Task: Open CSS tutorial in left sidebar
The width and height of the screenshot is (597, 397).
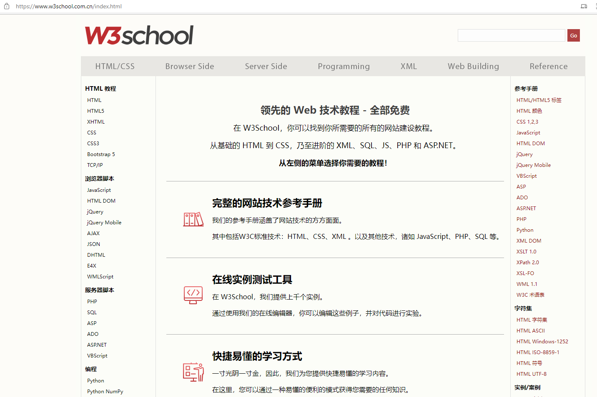Action: click(x=92, y=132)
